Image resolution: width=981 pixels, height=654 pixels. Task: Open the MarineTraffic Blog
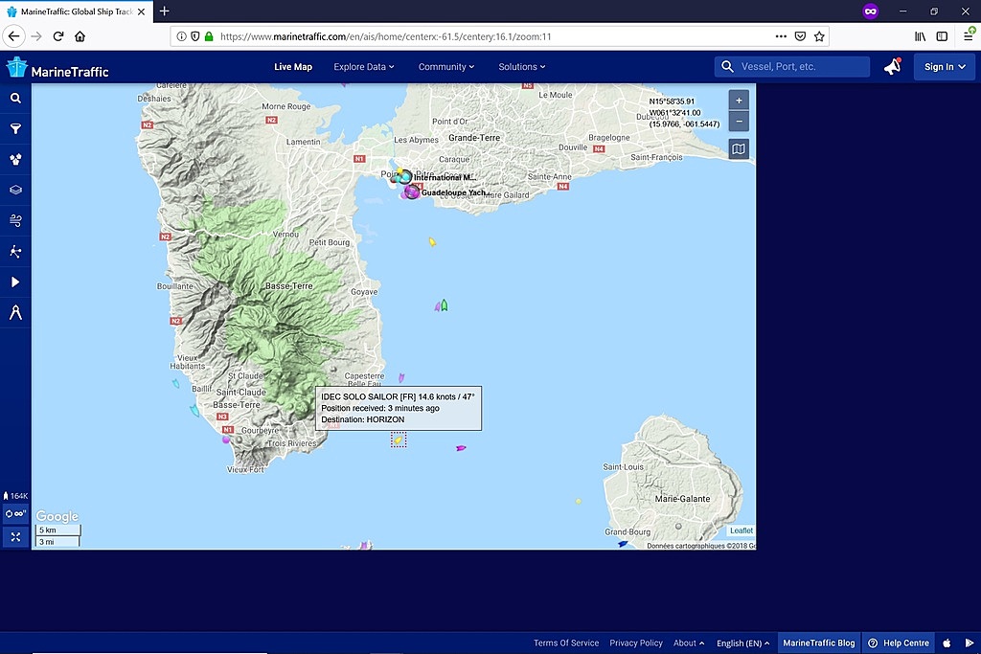tap(818, 643)
